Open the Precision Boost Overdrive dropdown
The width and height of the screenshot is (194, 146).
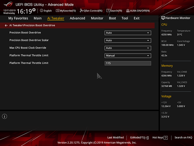tap(128, 33)
